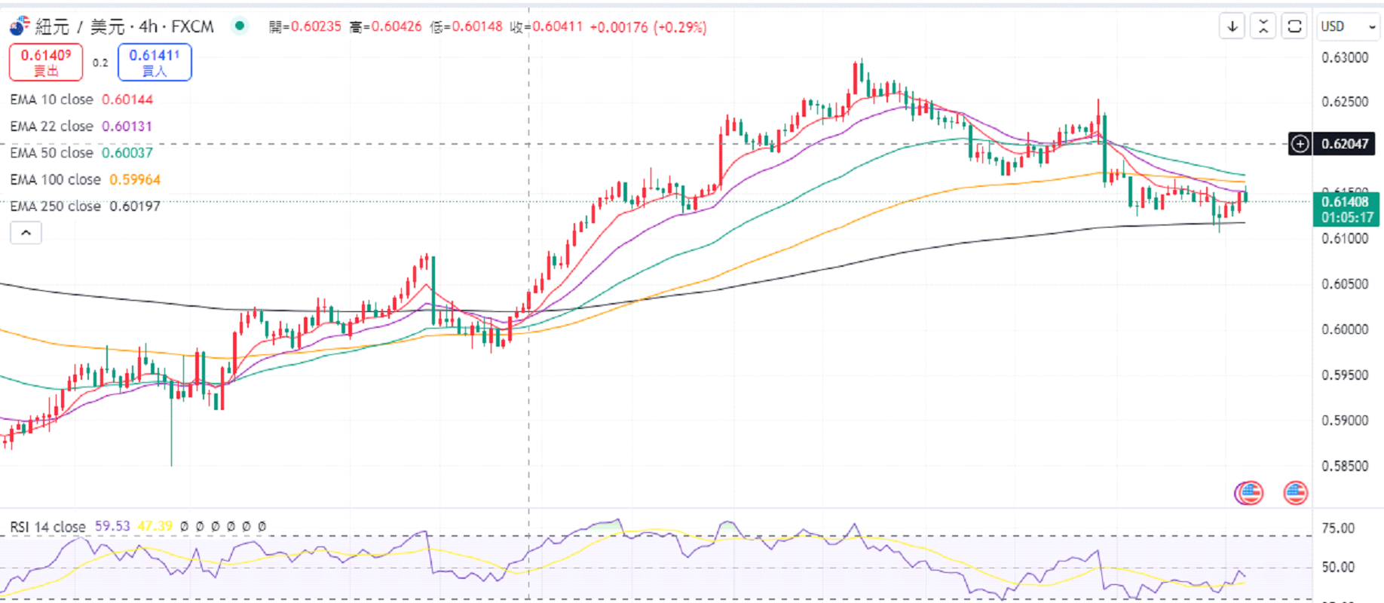The width and height of the screenshot is (1384, 603).
Task: Click the 0.60000 price axis label
Action: click(1345, 329)
